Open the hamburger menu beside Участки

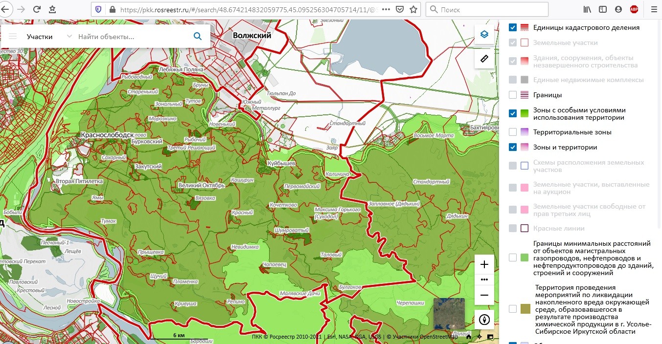click(13, 36)
